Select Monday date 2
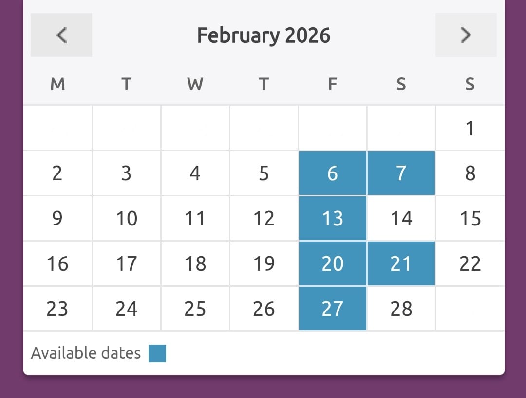This screenshot has height=398, width=526. pyautogui.click(x=57, y=173)
